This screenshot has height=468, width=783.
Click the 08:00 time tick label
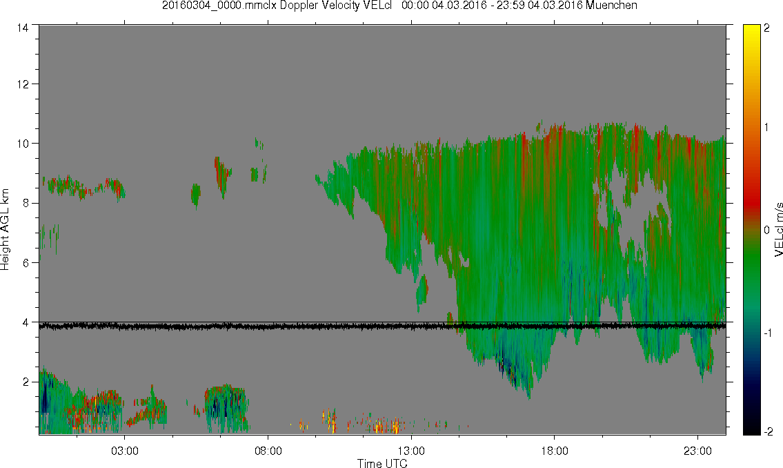point(268,451)
